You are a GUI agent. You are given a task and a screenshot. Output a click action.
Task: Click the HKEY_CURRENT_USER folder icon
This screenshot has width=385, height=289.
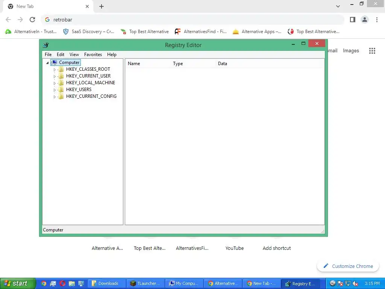click(61, 76)
